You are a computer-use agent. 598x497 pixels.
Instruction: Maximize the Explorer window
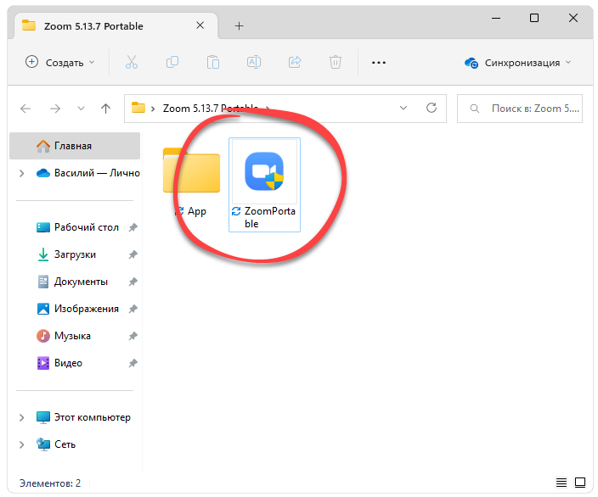(x=534, y=18)
